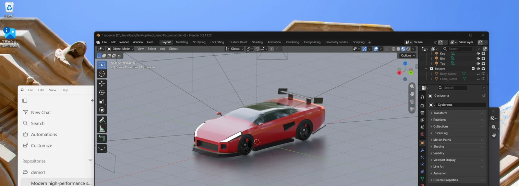The width and height of the screenshot is (519, 186).
Task: Click the Blender logo menu icon
Action: [98, 42]
